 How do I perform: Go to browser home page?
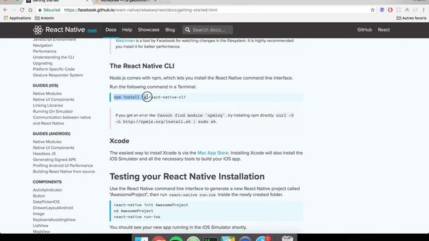30,10
